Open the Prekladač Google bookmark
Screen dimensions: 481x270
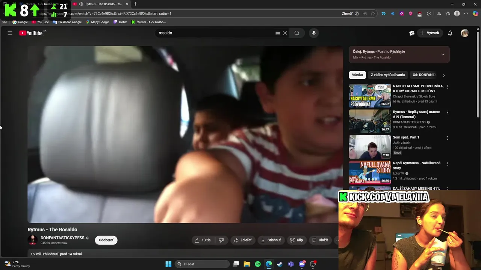tap(67, 22)
